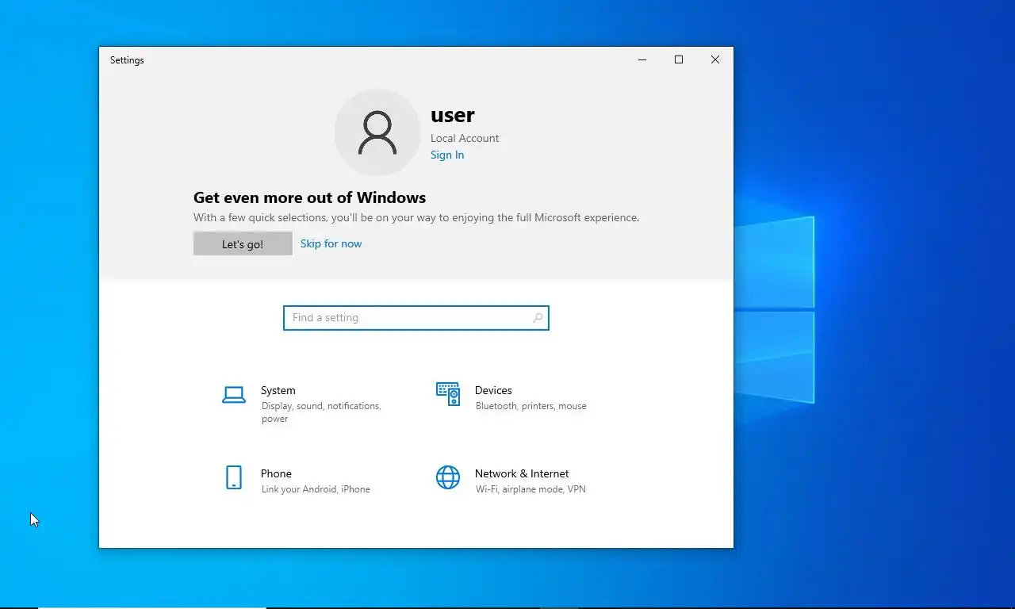Open the Devices keyboard and speaker icon
This screenshot has width=1015, height=609.
pyautogui.click(x=448, y=394)
